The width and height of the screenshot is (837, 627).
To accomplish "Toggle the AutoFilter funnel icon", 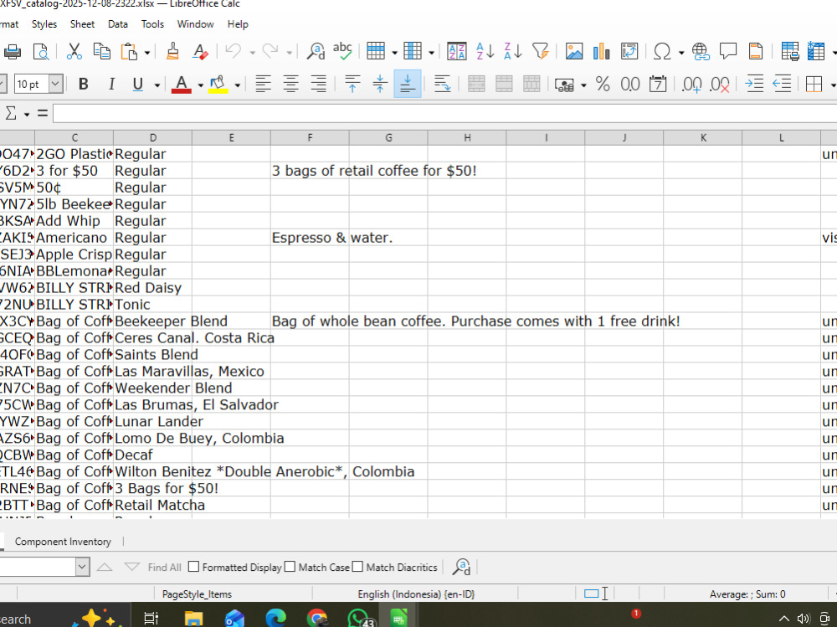I will pos(541,52).
